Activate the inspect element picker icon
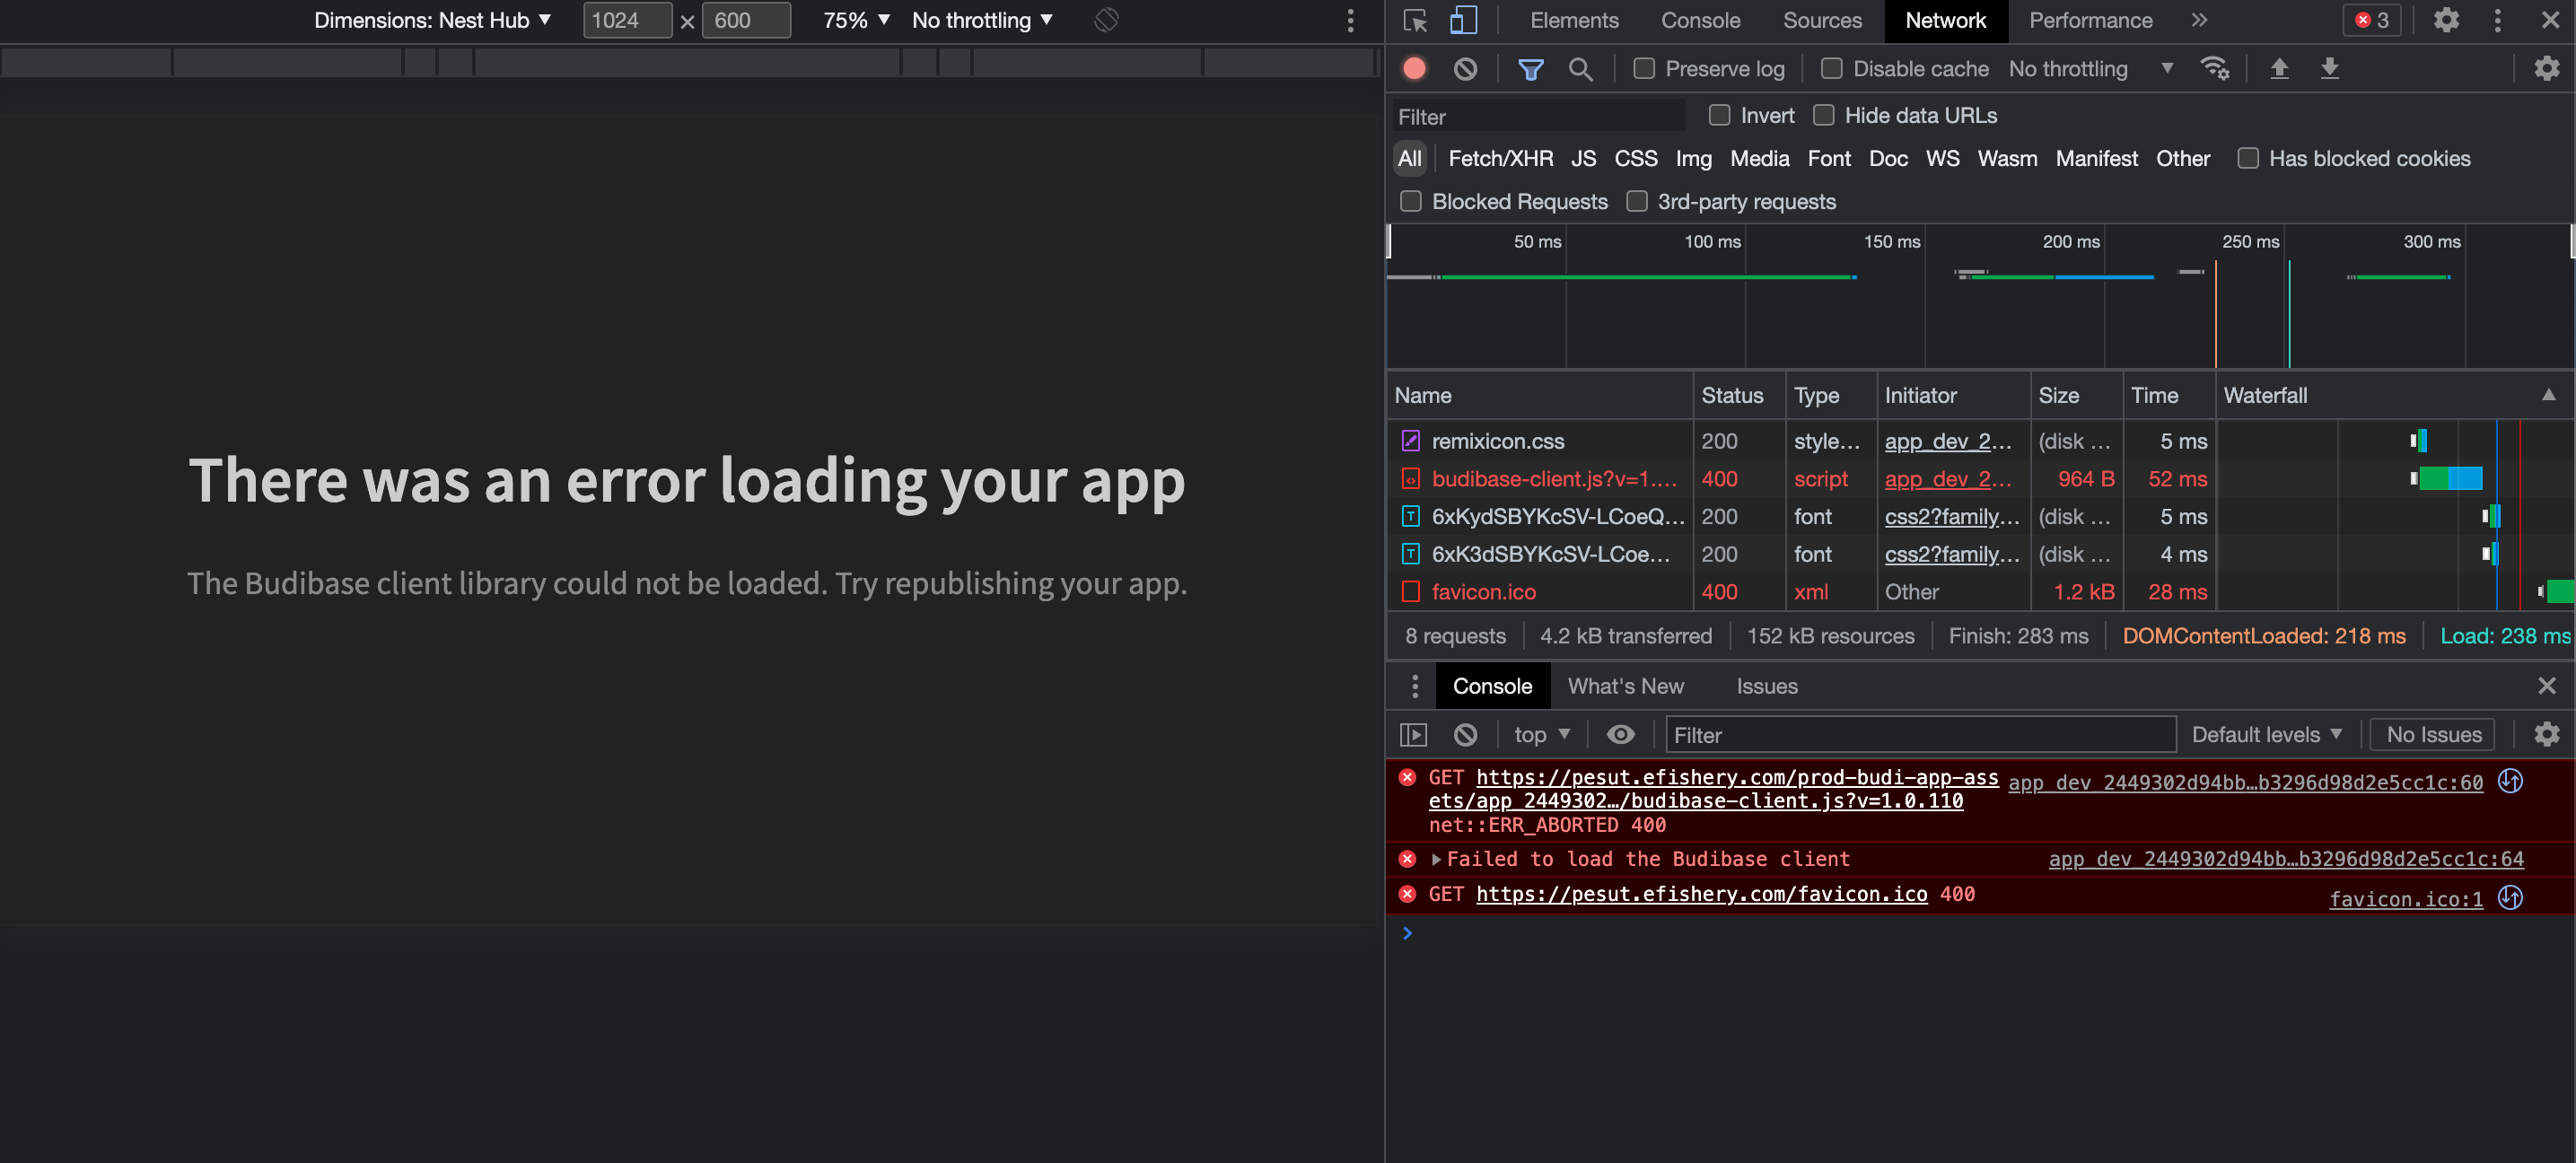2576x1163 pixels. pos(1414,20)
